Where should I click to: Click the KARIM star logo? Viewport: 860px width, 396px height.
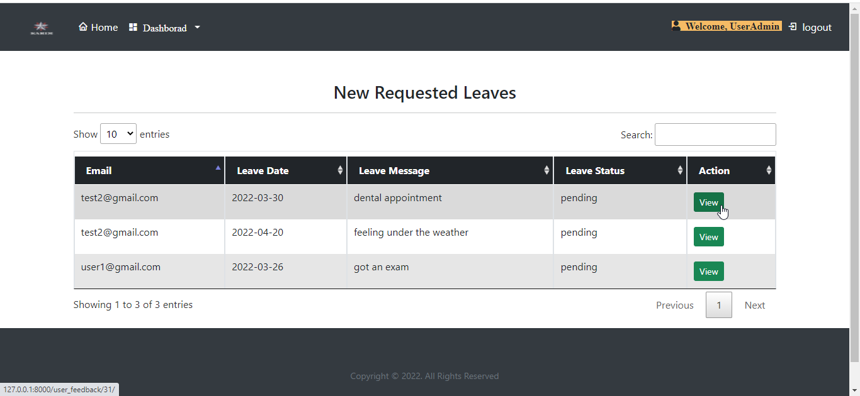pyautogui.click(x=41, y=28)
